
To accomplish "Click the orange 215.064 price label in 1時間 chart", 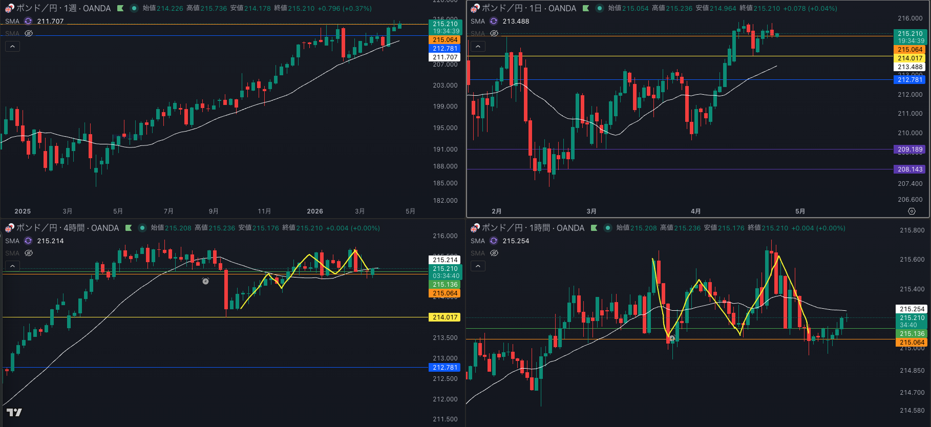I will pos(912,343).
